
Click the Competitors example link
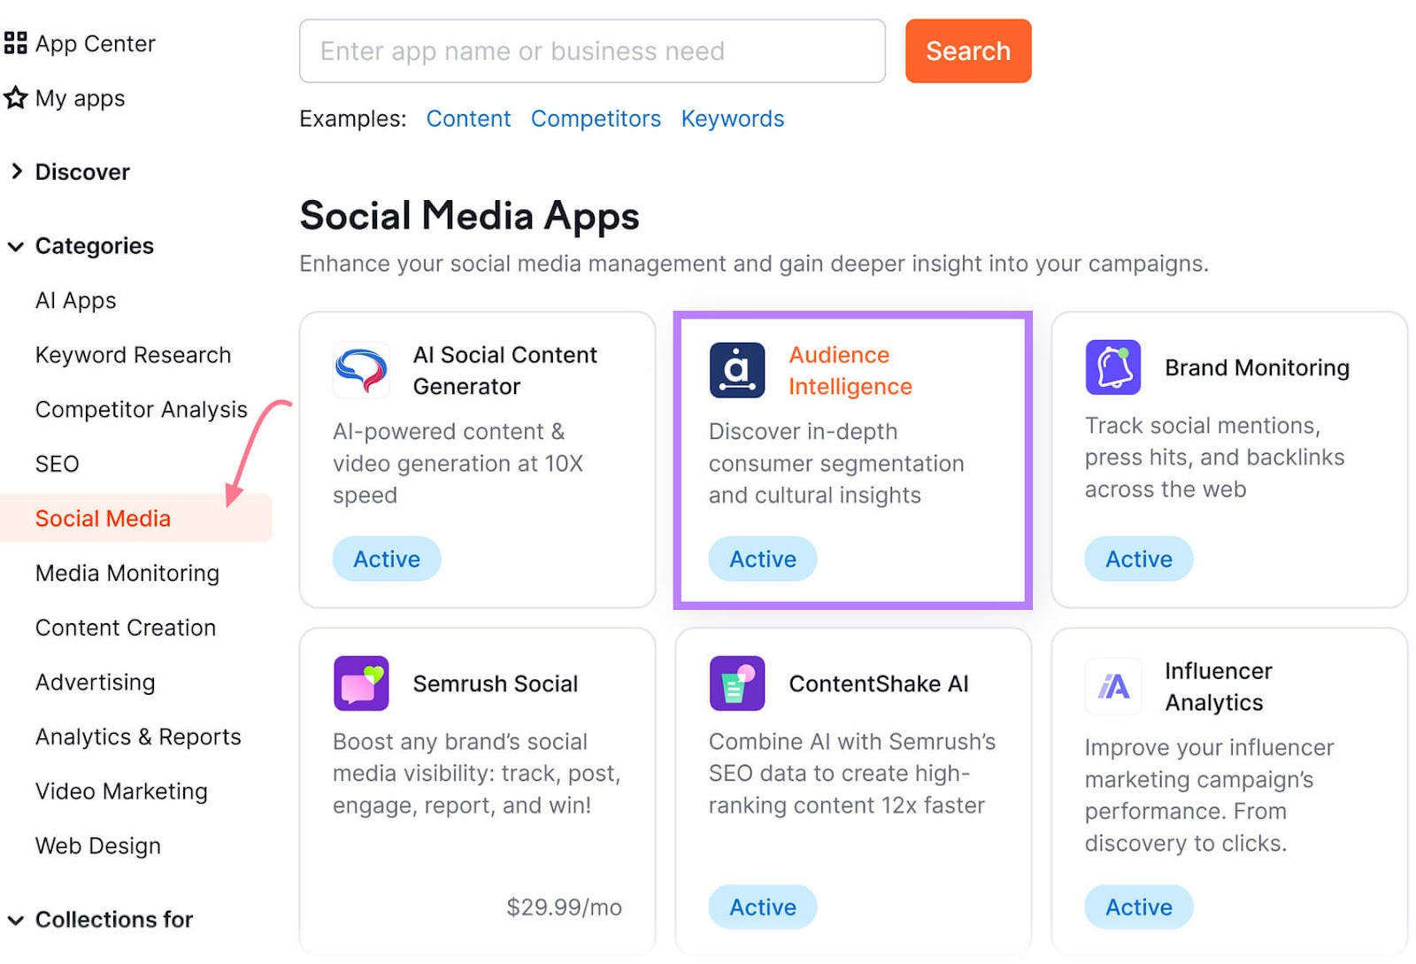coord(596,118)
